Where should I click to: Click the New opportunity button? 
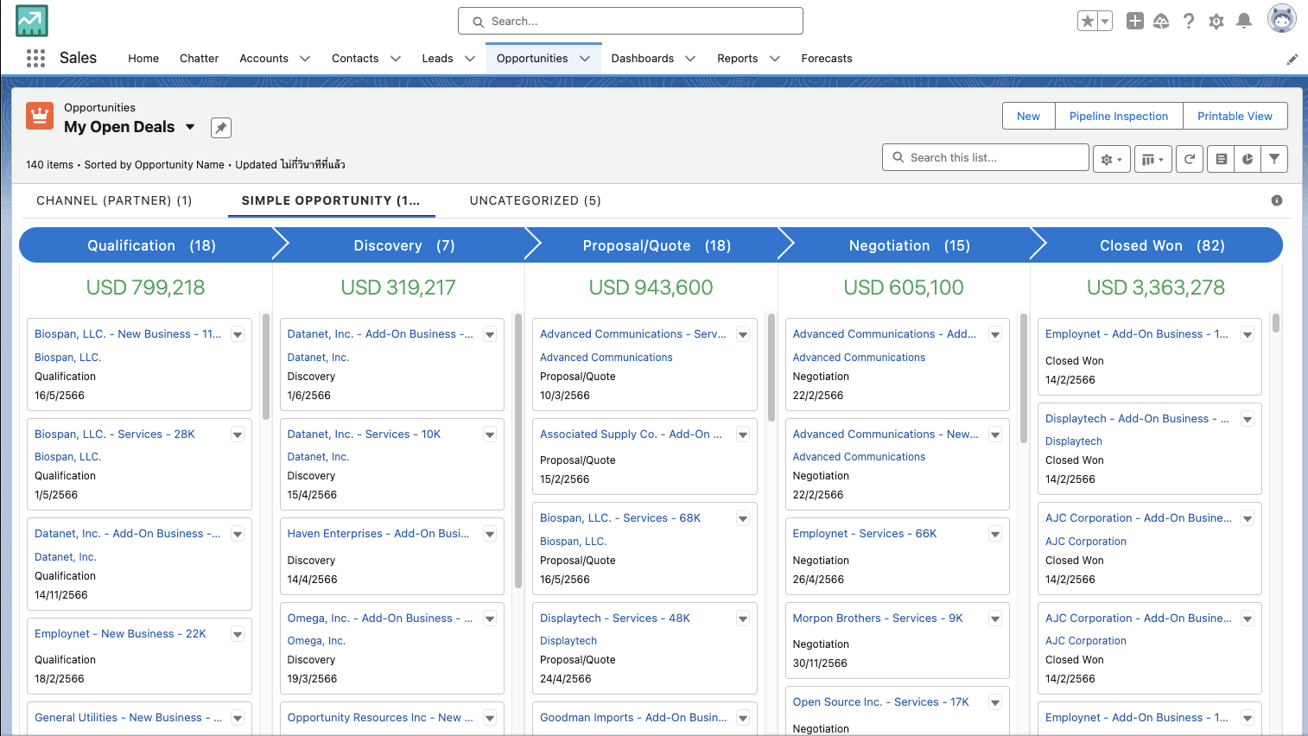(x=1028, y=116)
